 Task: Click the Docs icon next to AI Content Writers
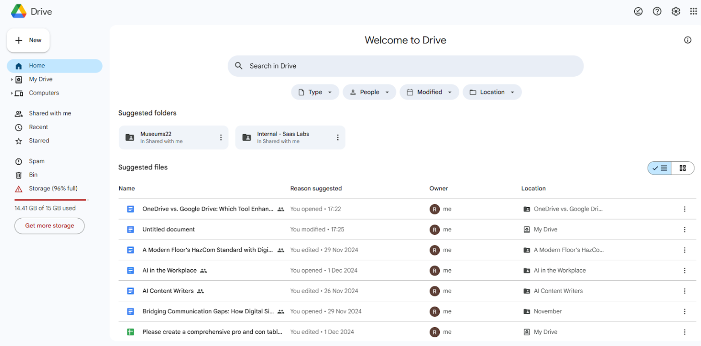[131, 291]
